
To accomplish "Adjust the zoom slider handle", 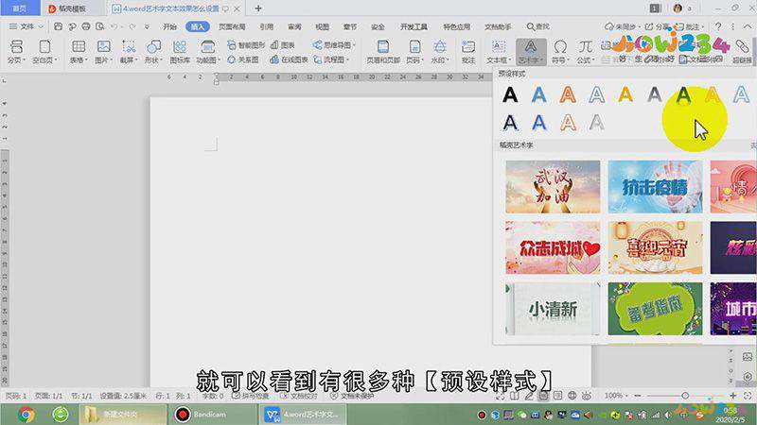I will point(685,396).
